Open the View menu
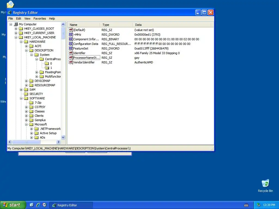279x209 pixels. point(27,19)
